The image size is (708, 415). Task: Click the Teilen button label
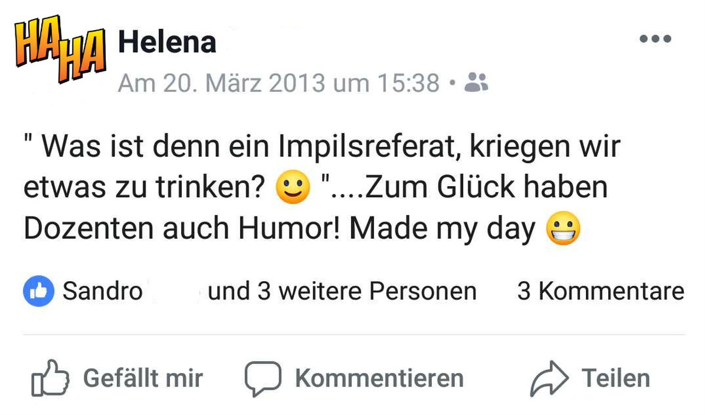pyautogui.click(x=616, y=378)
